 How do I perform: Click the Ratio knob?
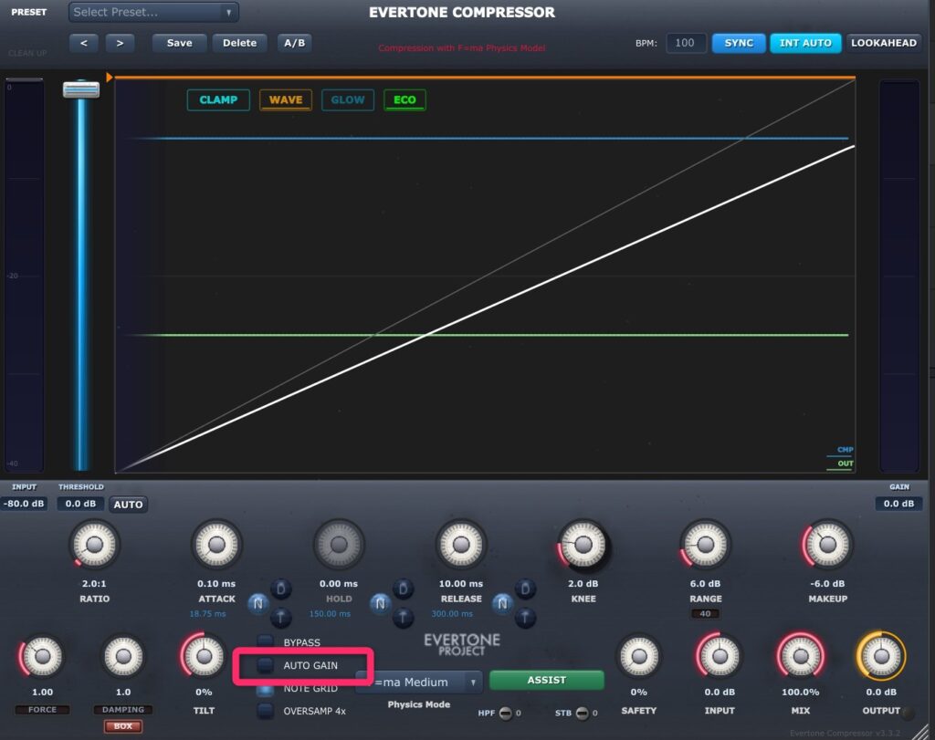coord(94,546)
